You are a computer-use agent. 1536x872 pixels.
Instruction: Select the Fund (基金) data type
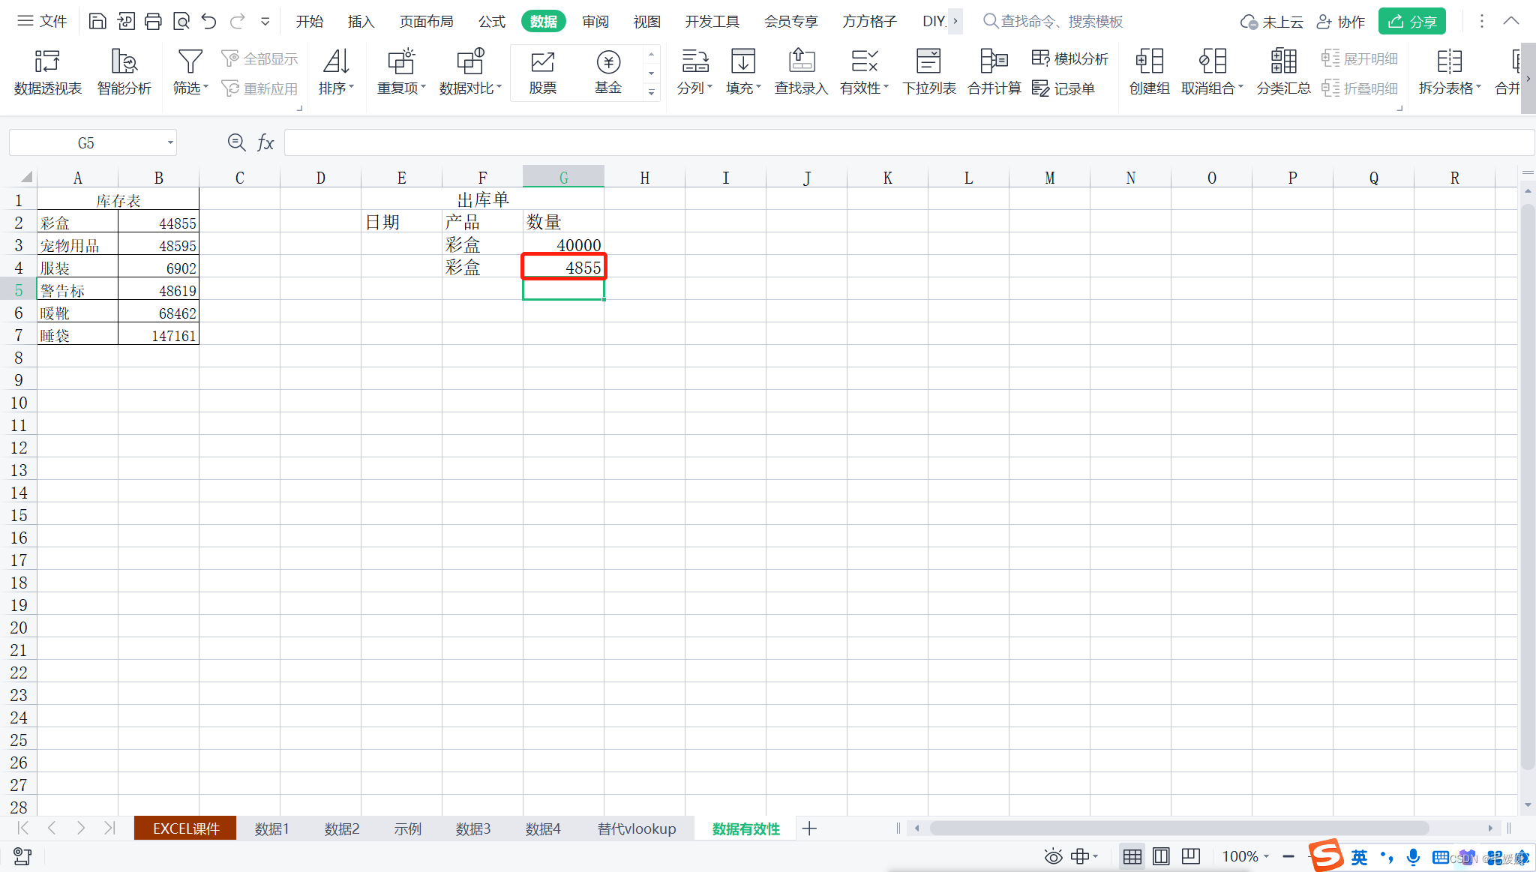point(608,72)
